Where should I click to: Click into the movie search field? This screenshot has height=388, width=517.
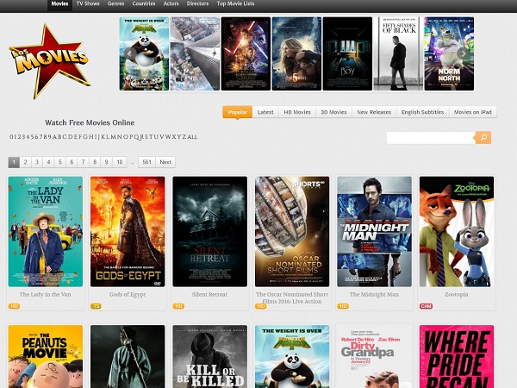[431, 138]
